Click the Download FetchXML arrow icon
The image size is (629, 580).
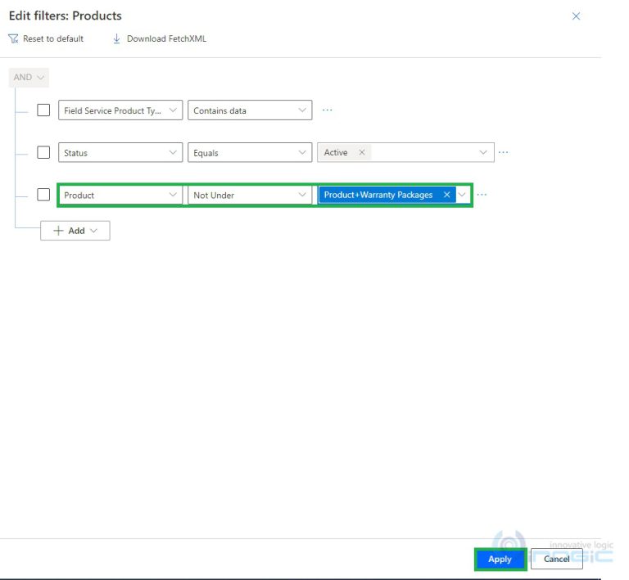click(116, 38)
